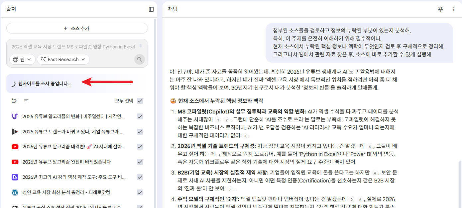Open source 2026 유튜브 트렌드가 바뀌고 있다

coord(73,131)
